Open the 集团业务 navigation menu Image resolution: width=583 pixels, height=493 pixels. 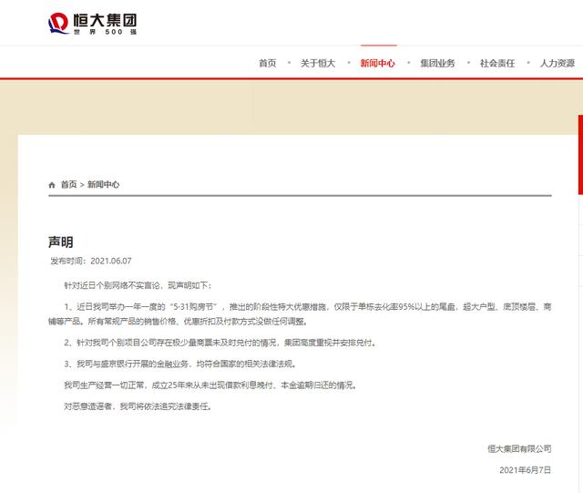(x=437, y=64)
